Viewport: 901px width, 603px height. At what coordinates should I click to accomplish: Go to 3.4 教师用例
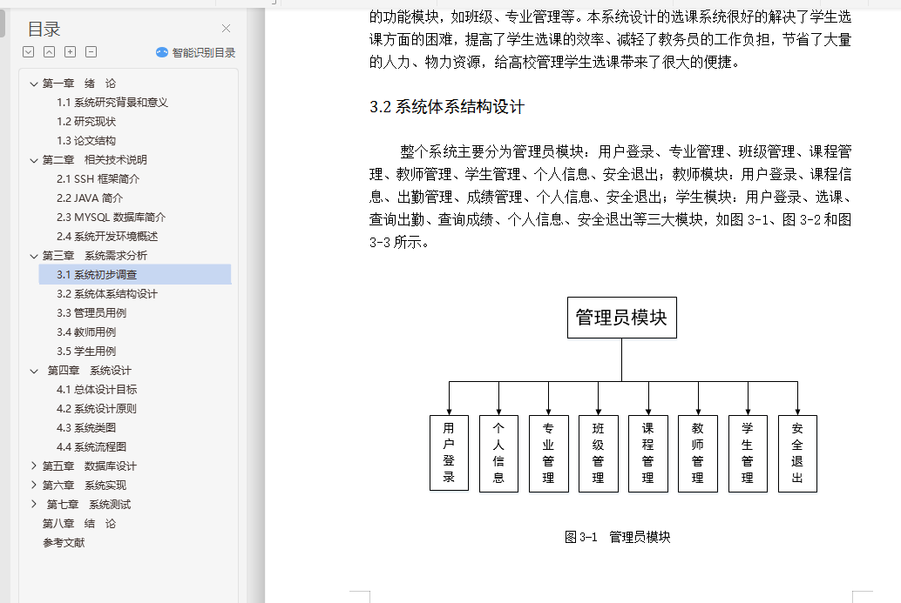86,332
